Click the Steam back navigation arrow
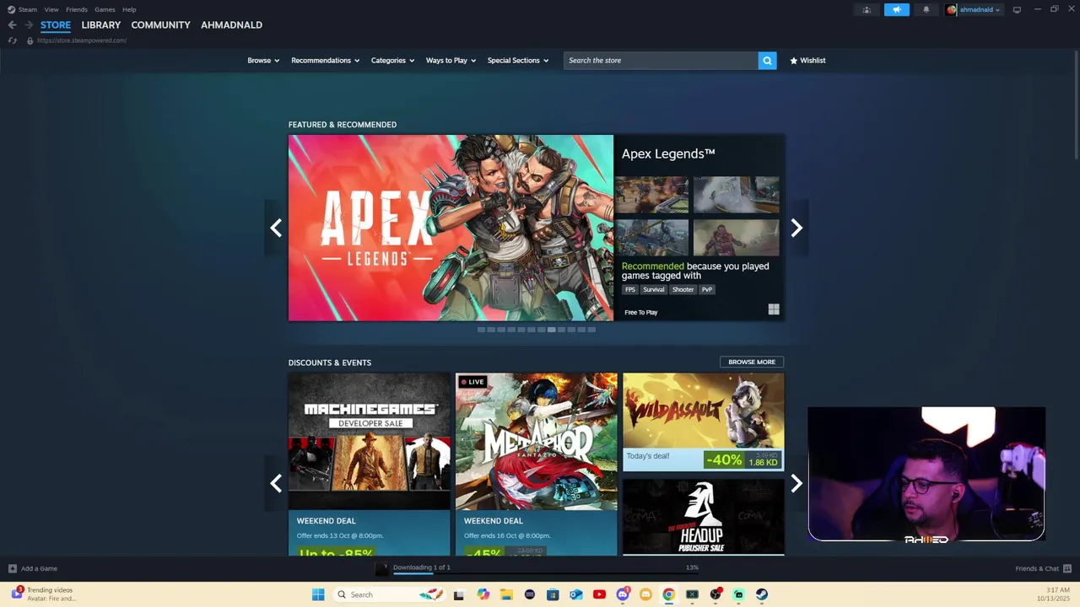This screenshot has width=1080, height=607. pos(12,25)
